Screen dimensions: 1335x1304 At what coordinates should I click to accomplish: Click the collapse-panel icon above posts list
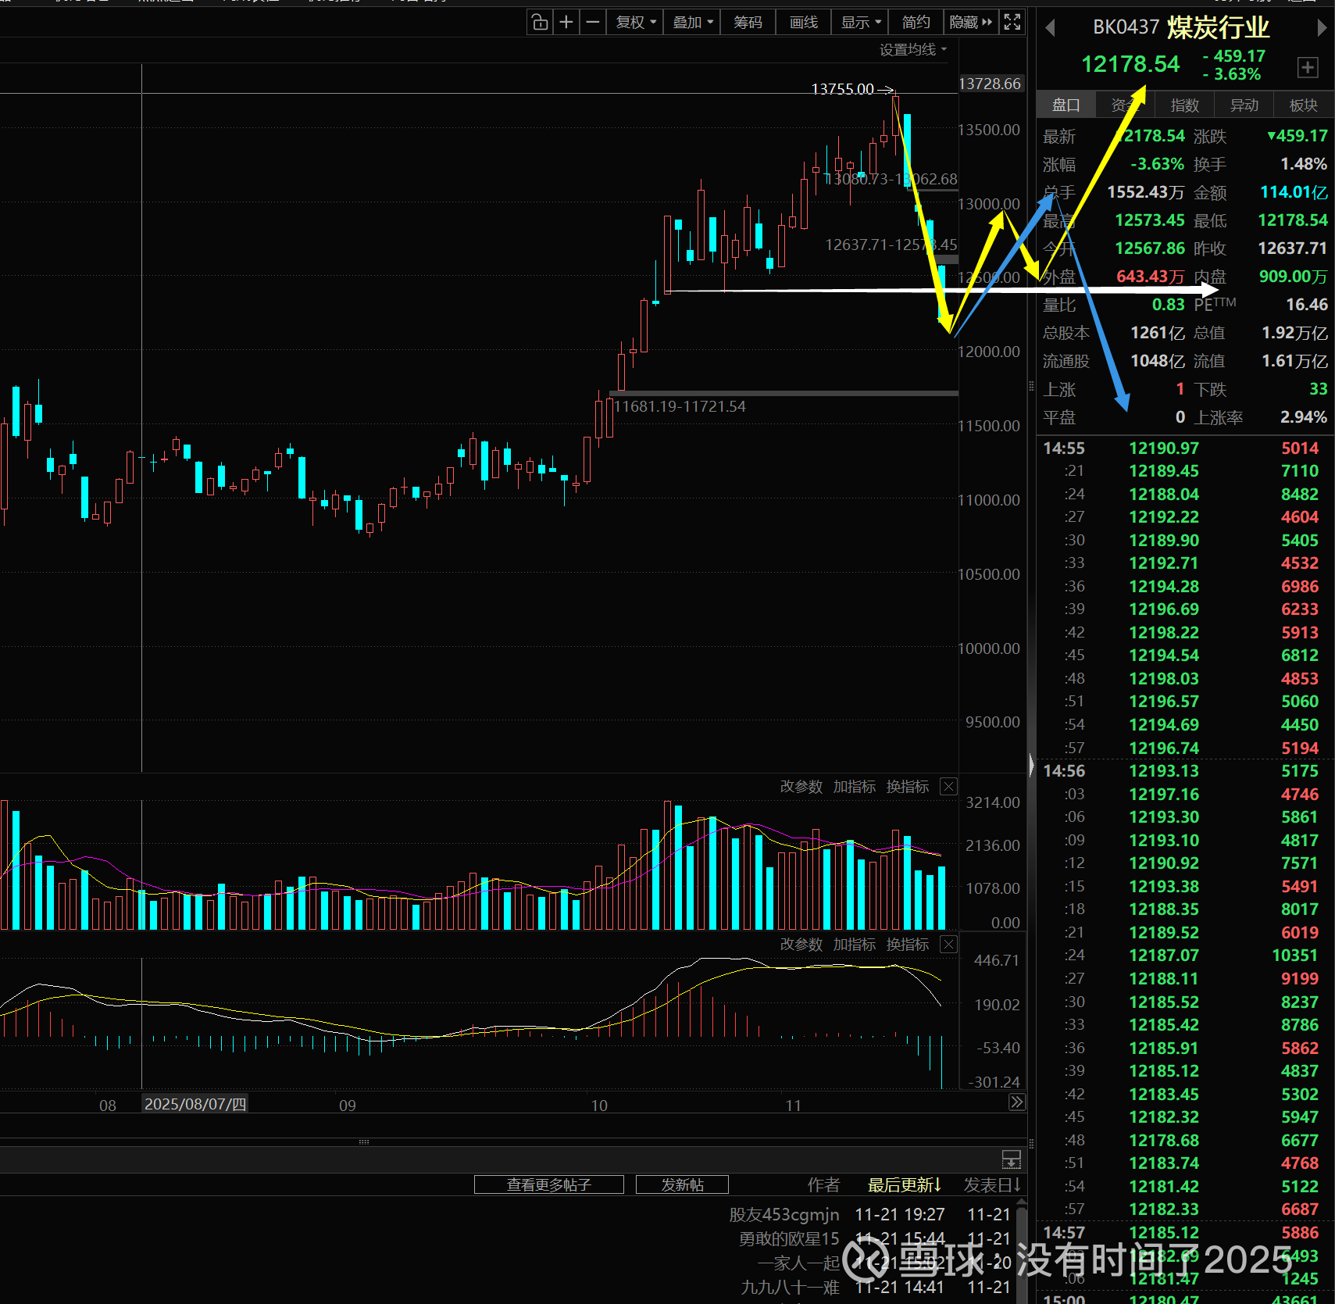click(x=1011, y=1159)
